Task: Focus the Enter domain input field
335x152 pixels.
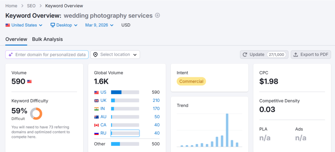Action: 50,55
